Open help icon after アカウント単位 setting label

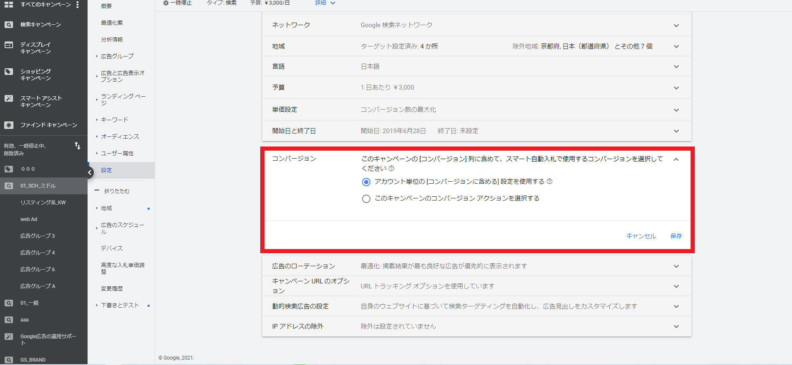point(550,181)
